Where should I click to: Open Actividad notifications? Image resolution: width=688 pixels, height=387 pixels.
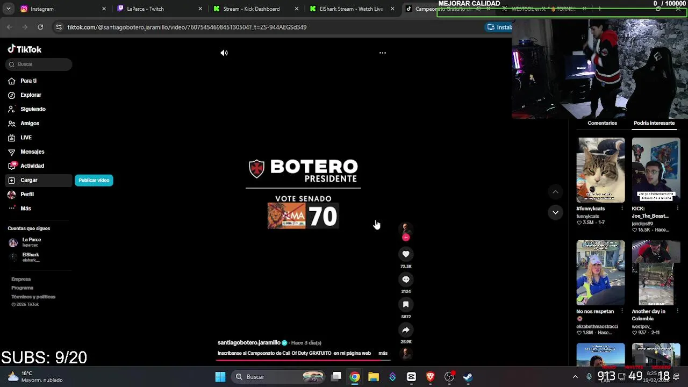coord(32,166)
